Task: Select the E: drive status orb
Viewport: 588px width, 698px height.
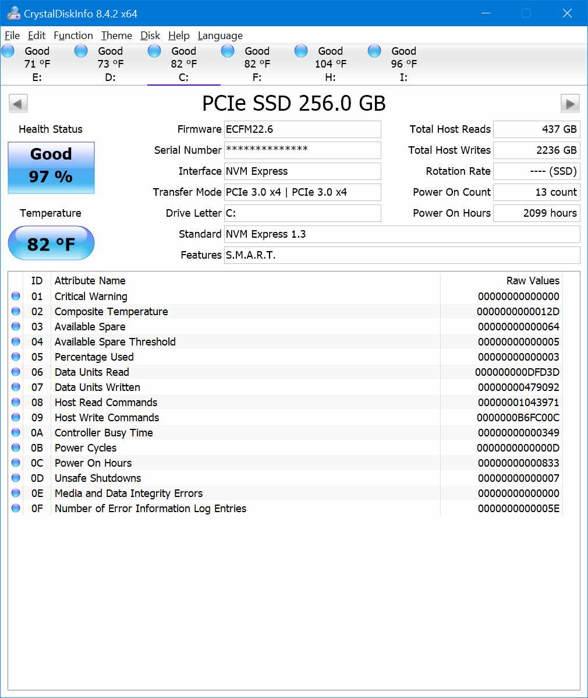Action: pos(8,51)
